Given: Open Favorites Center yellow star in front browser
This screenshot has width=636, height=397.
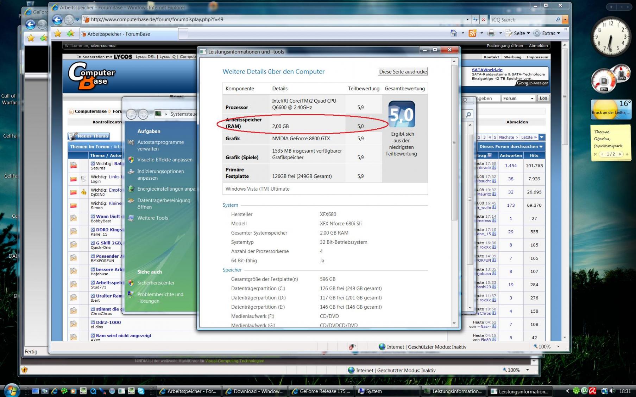Looking at the screenshot, I should click(58, 33).
